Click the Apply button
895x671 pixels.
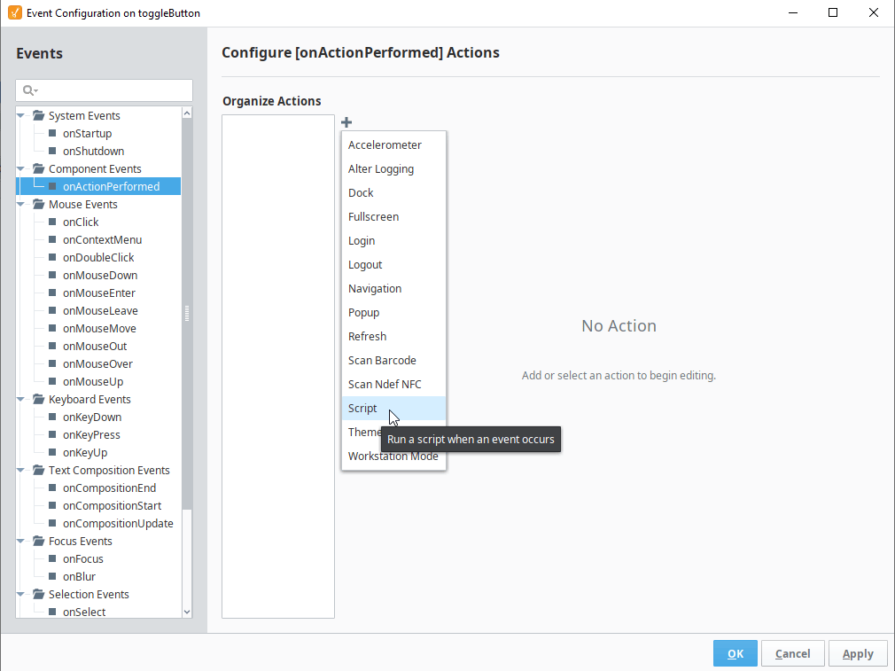[857, 653]
